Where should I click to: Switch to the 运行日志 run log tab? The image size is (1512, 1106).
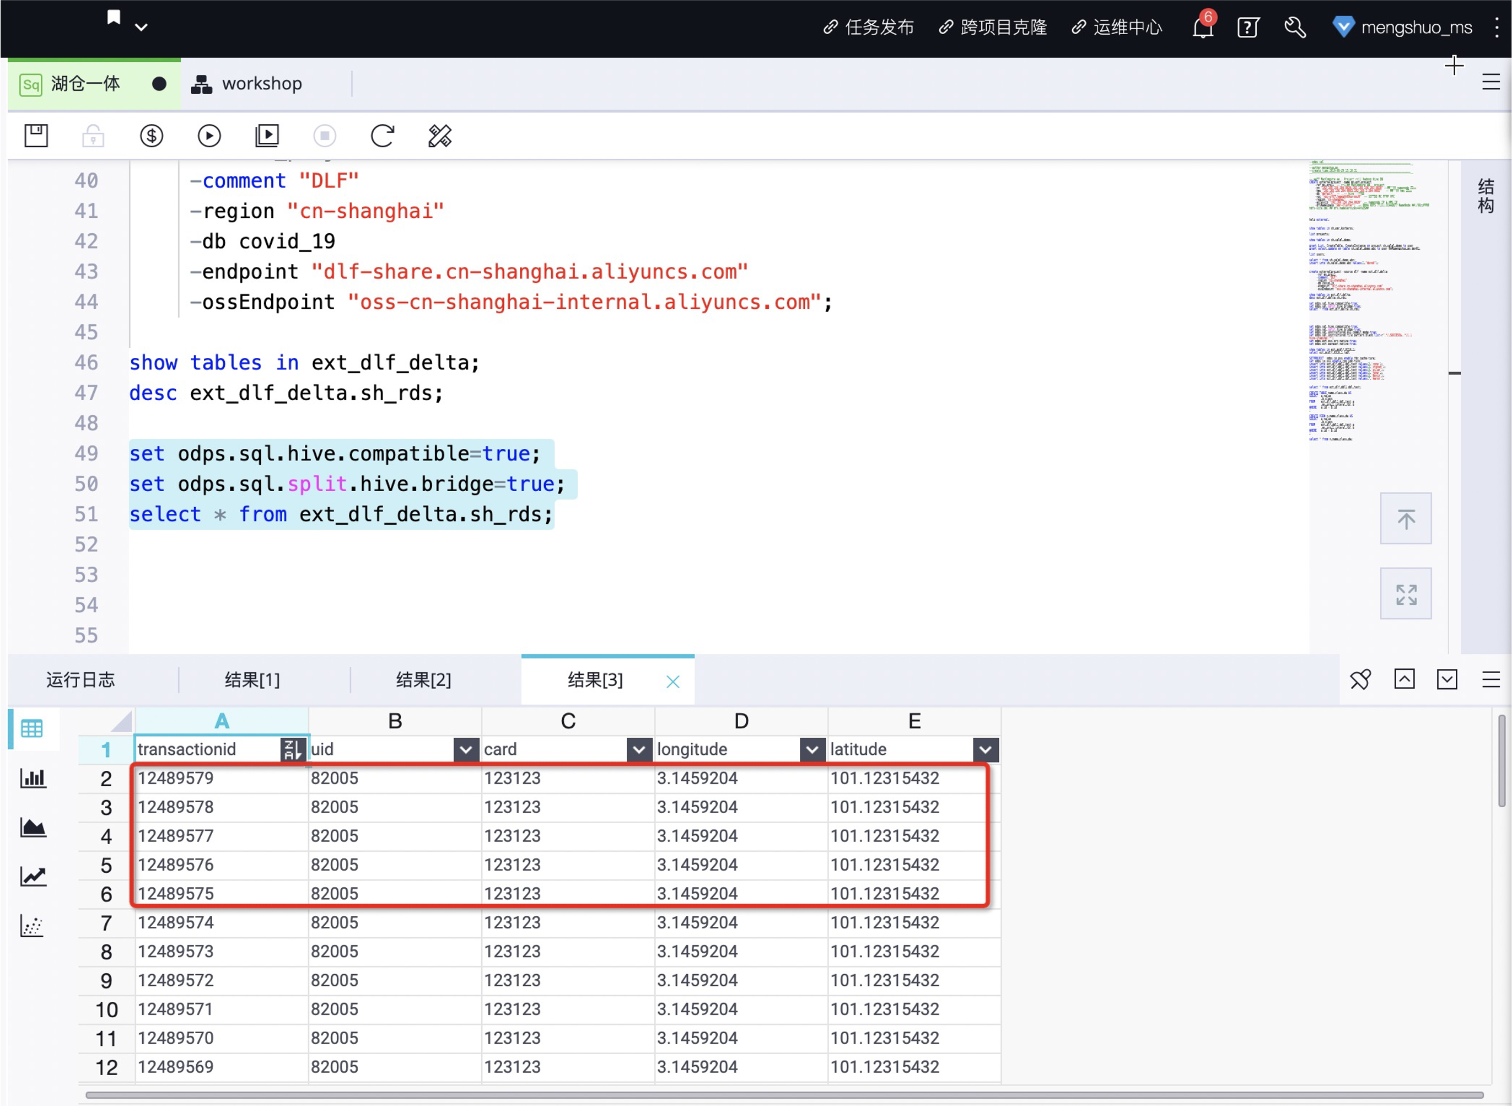pos(80,680)
